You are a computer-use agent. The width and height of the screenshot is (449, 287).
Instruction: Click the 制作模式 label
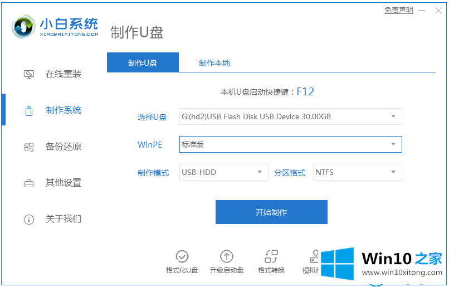coord(153,173)
